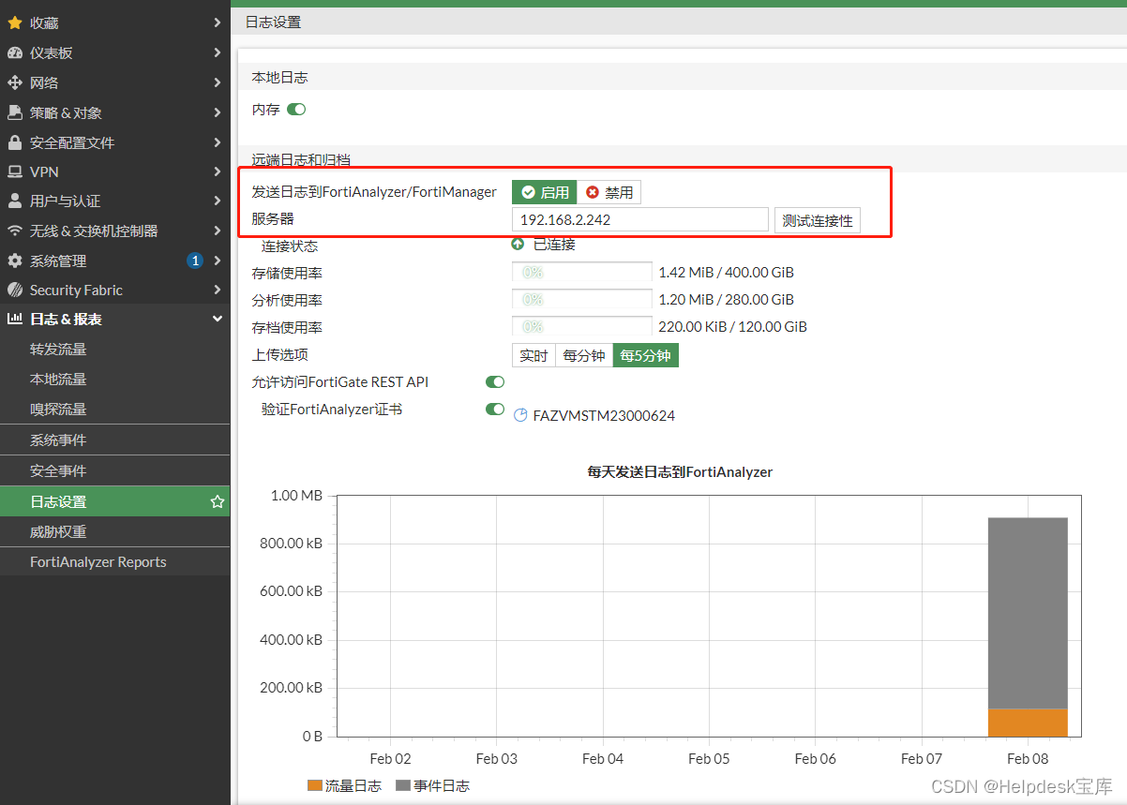This screenshot has width=1127, height=805.
Task: Toggle 验证FortiAnalyzer证书 switch
Action: [x=495, y=410]
